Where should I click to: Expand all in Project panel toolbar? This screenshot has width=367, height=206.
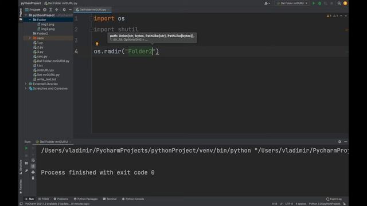coord(50,10)
